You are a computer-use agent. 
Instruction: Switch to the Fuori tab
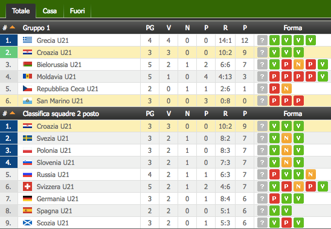point(77,11)
